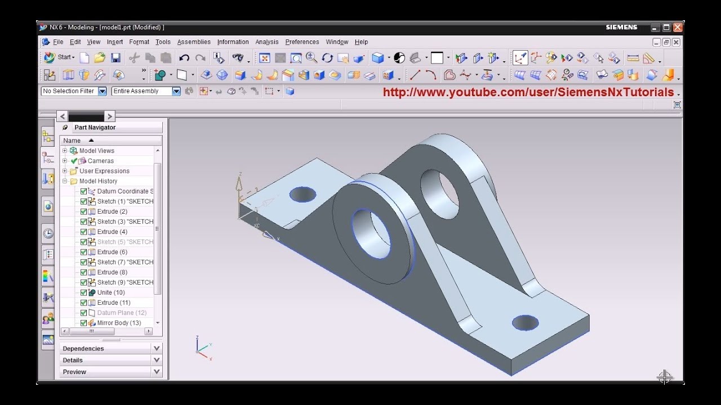Toggle the Extrude (11) checkbox
This screenshot has height=405, width=721.
pos(84,303)
